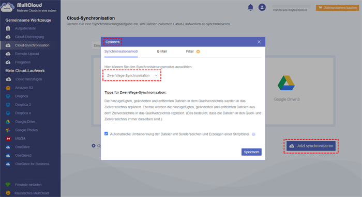
Task: Open Aufgabenliste in the sidebar
Action: coord(25,28)
